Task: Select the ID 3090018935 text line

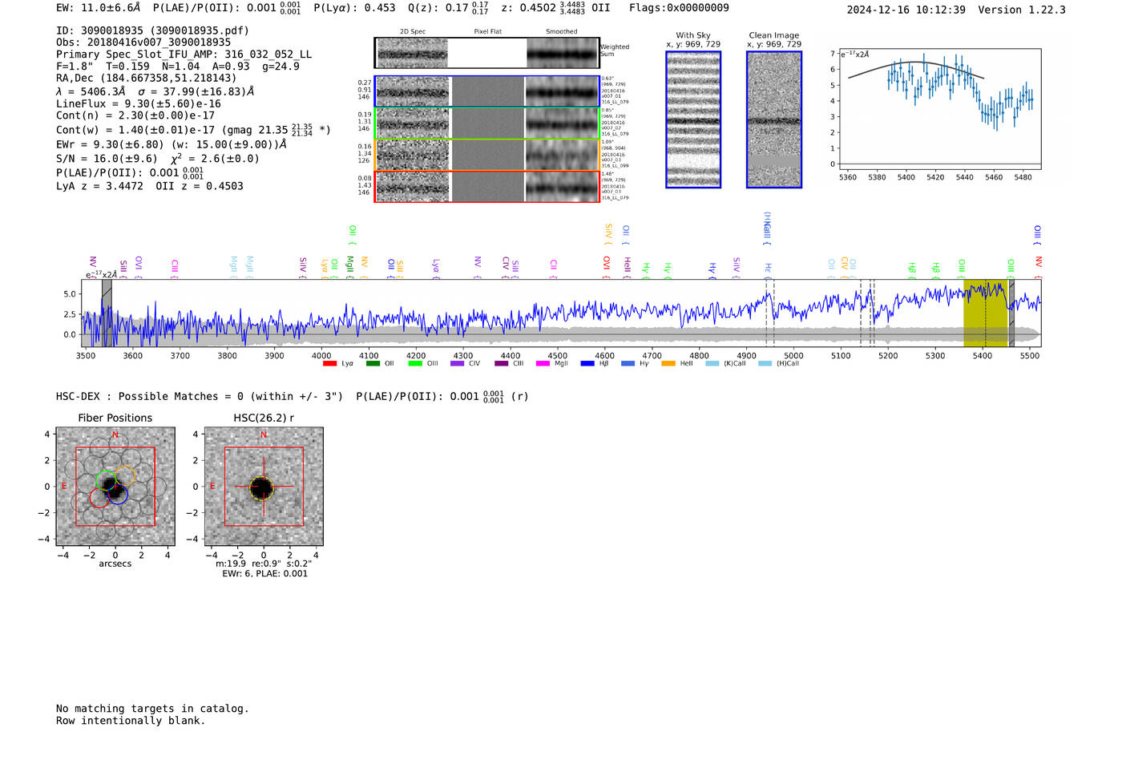Action: [152, 30]
